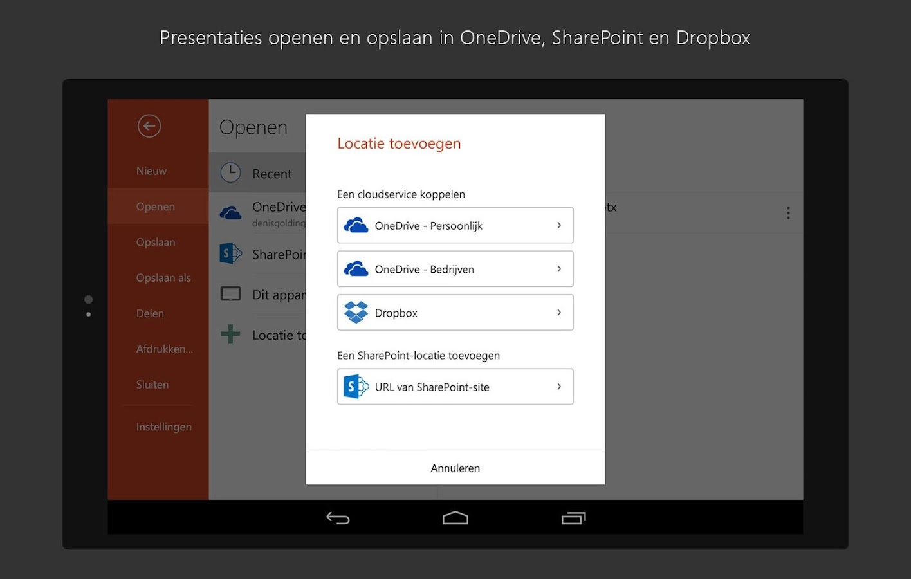Expand the URL van SharePoint-site chevron
Viewport: 911px width, 579px height.
pos(559,386)
